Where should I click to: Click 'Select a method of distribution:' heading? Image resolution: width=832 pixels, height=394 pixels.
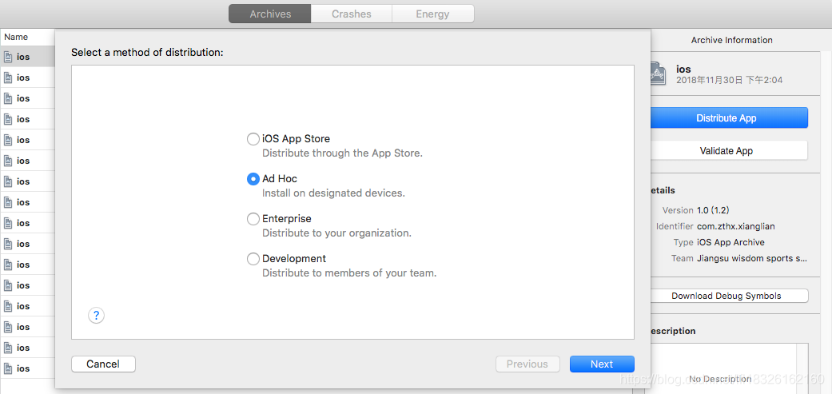(x=148, y=53)
